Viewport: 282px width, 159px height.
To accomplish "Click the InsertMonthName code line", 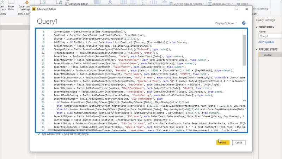I will pos(131,74).
